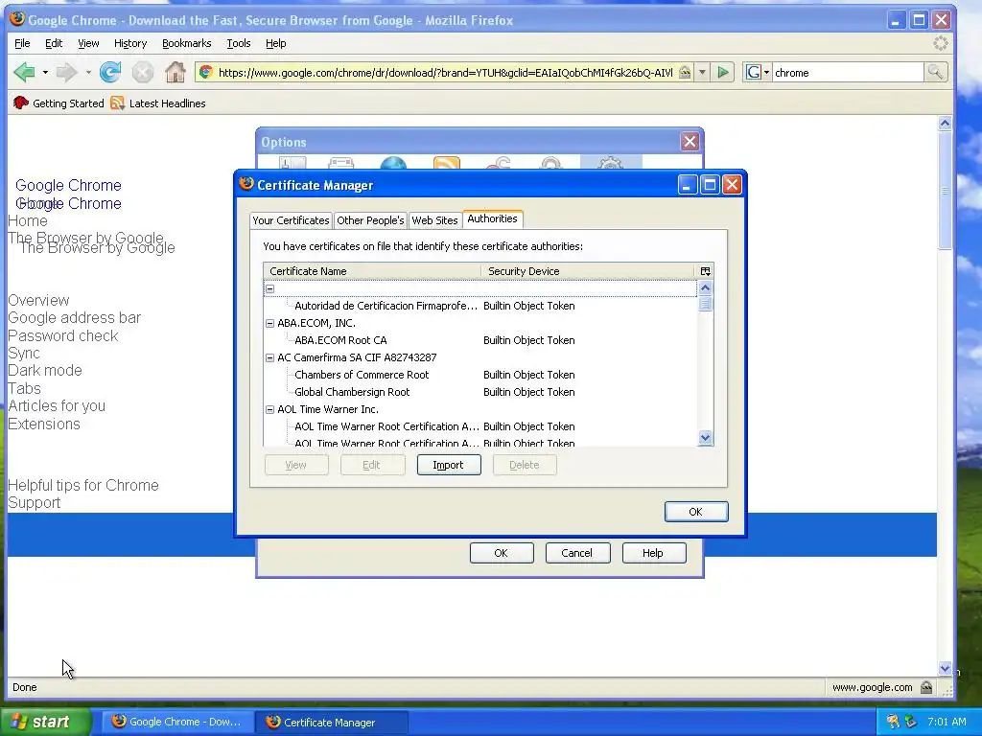Click the magnifier search button
Viewport: 982px width, 736px height.
pos(935,73)
